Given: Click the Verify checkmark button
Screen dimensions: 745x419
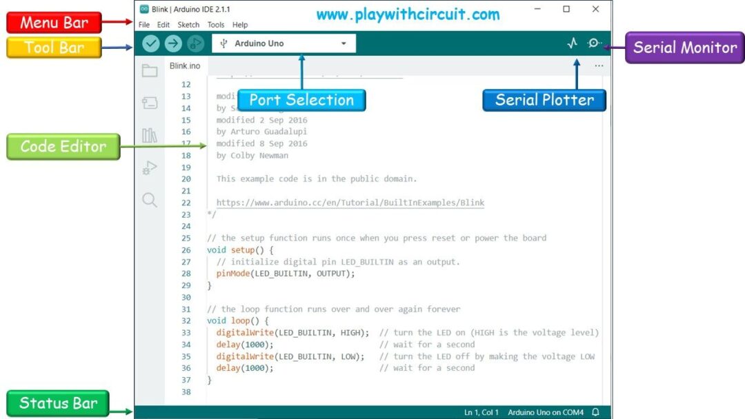Looking at the screenshot, I should point(152,43).
